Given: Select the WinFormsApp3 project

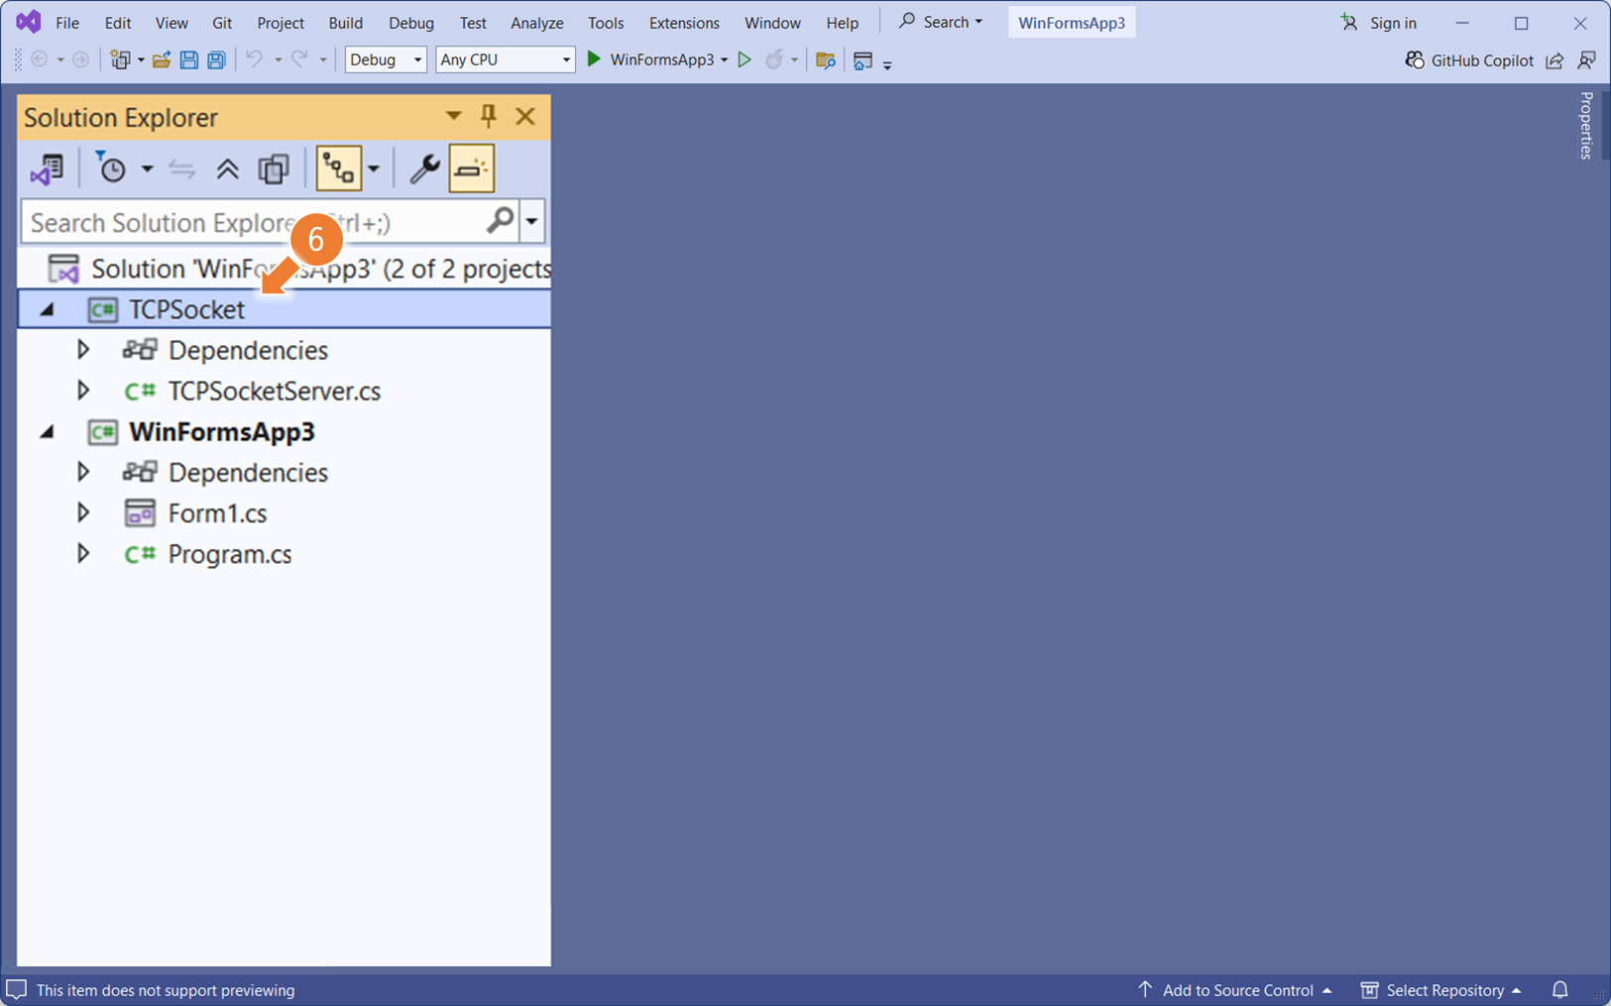Looking at the screenshot, I should [221, 432].
